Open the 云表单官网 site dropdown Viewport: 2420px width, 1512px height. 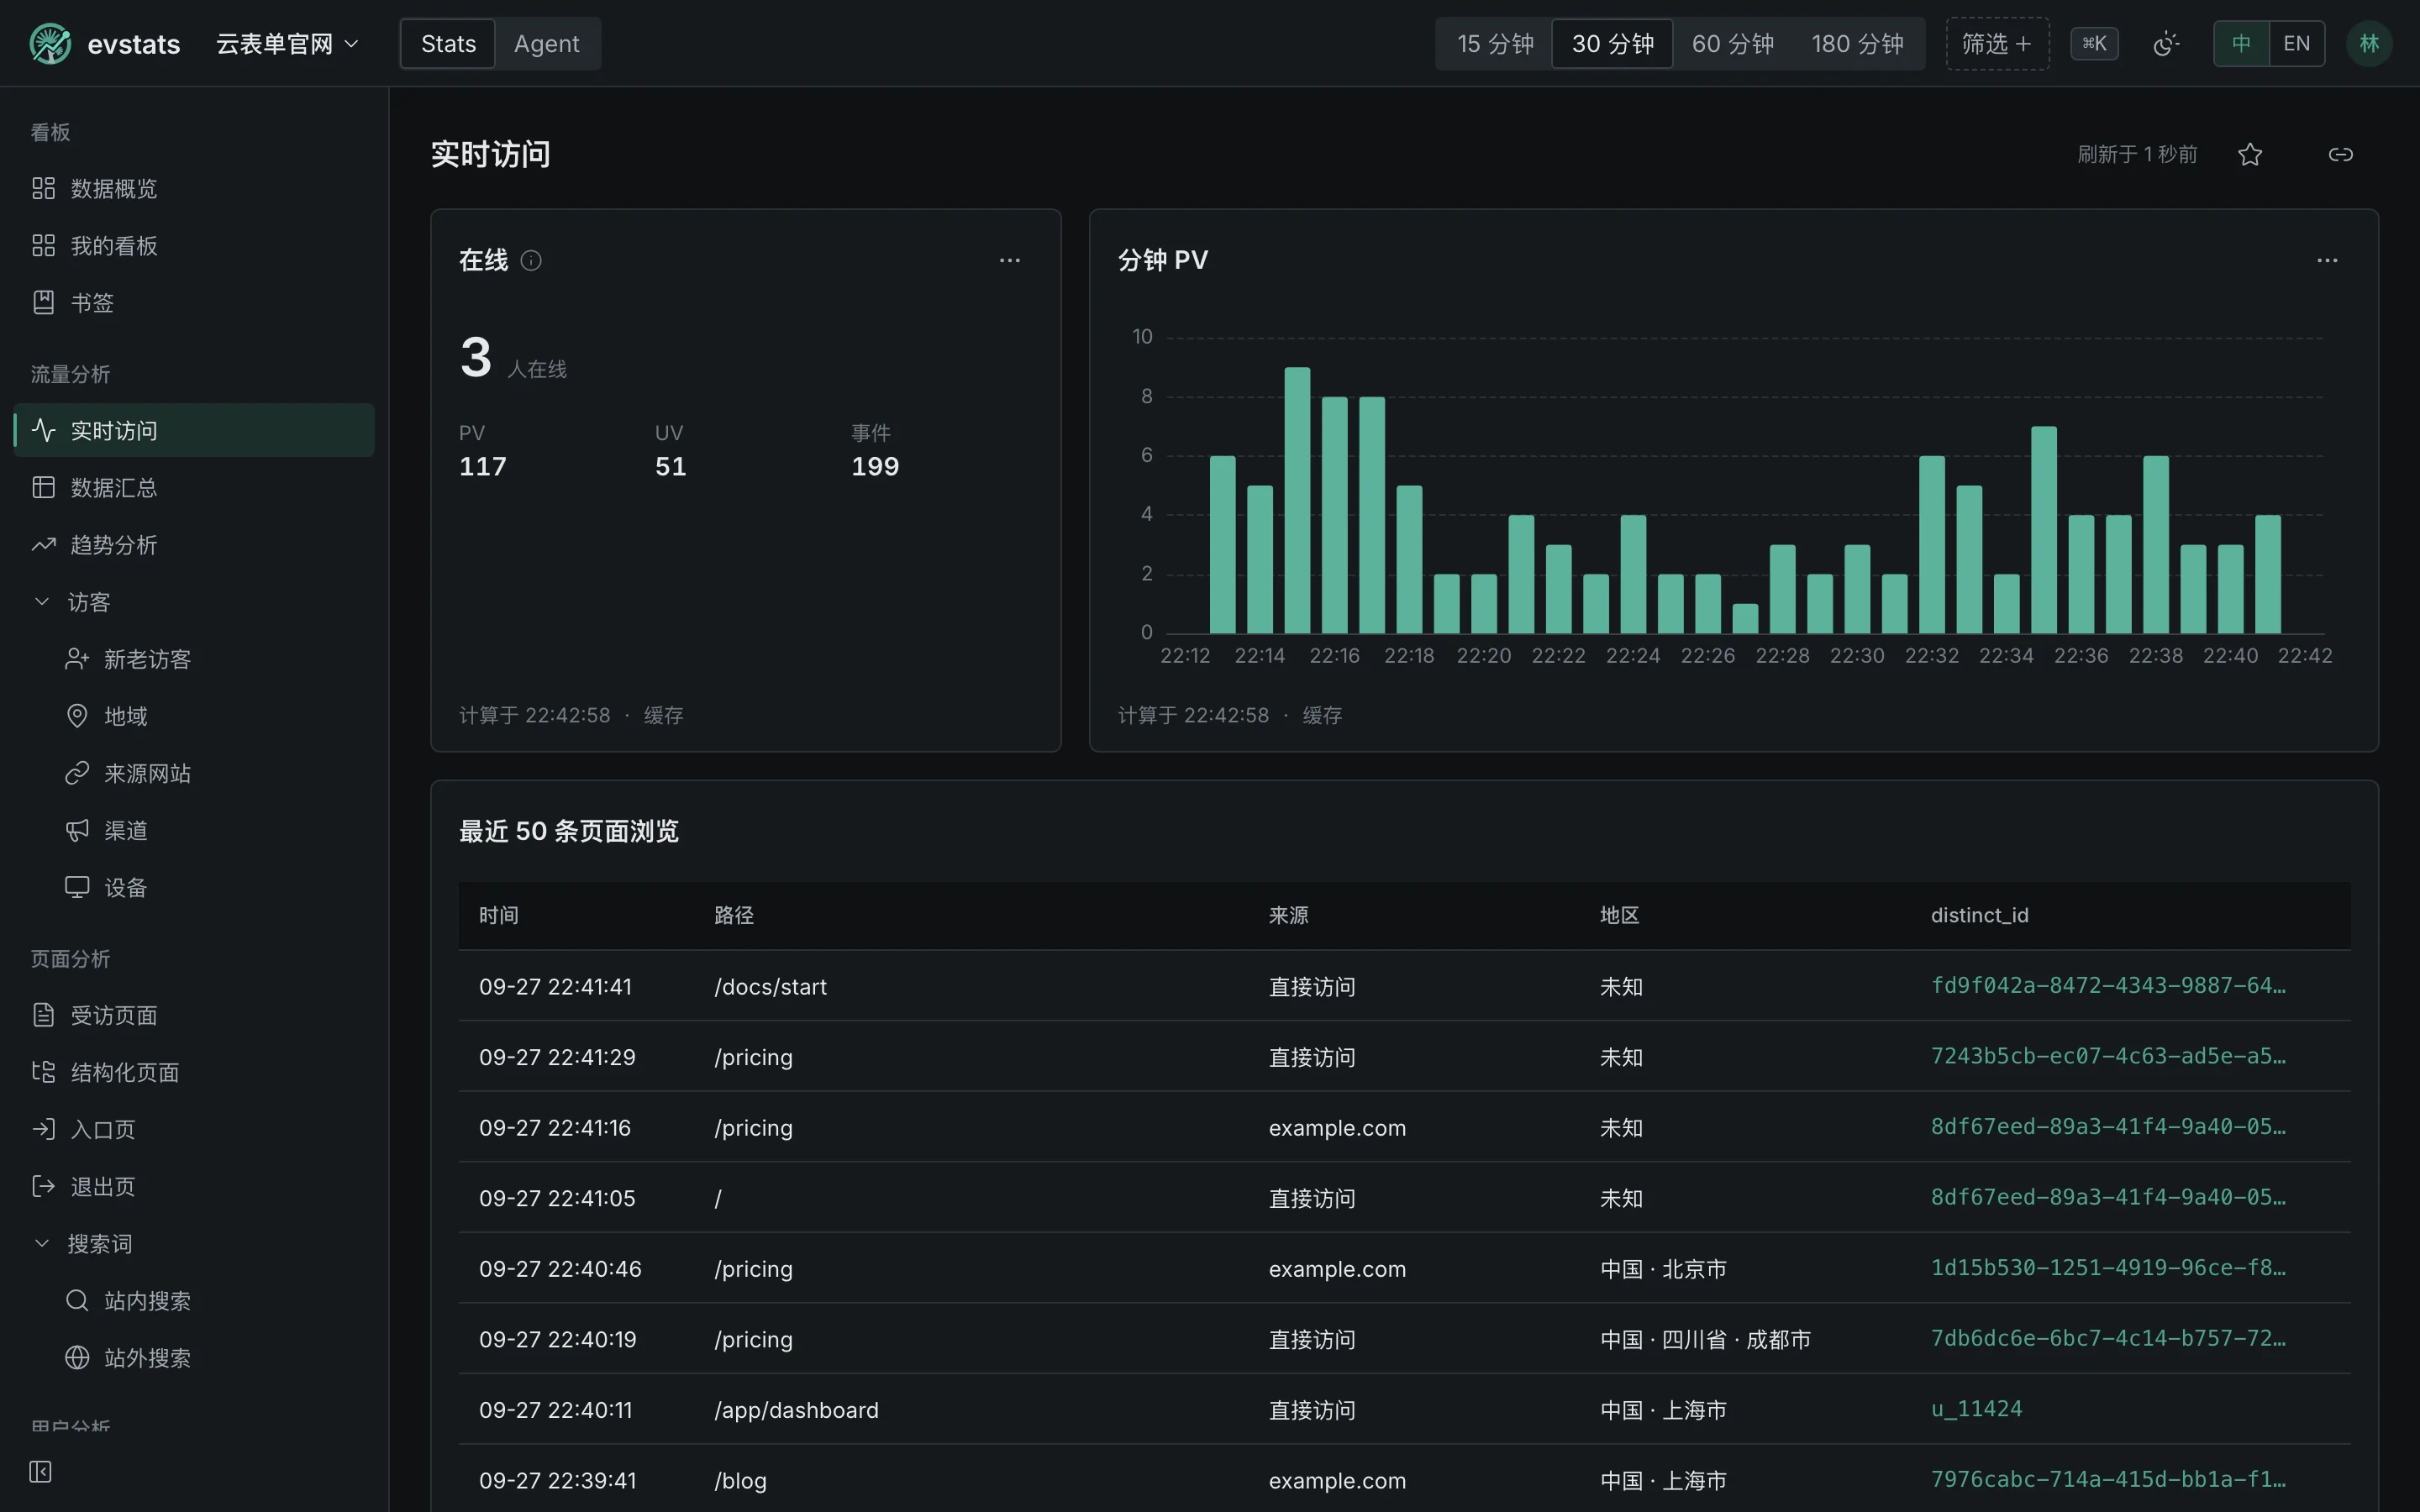click(287, 44)
